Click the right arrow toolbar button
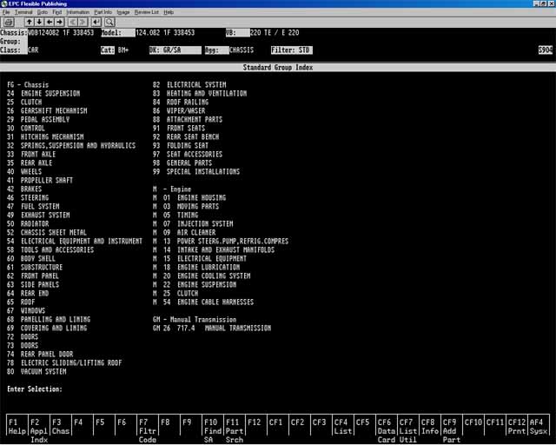The width and height of the screenshot is (556, 445). [x=59, y=22]
